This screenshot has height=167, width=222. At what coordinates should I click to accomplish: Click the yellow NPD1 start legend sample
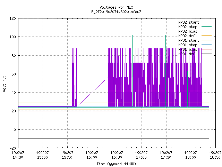pyautogui.click(x=207, y=40)
